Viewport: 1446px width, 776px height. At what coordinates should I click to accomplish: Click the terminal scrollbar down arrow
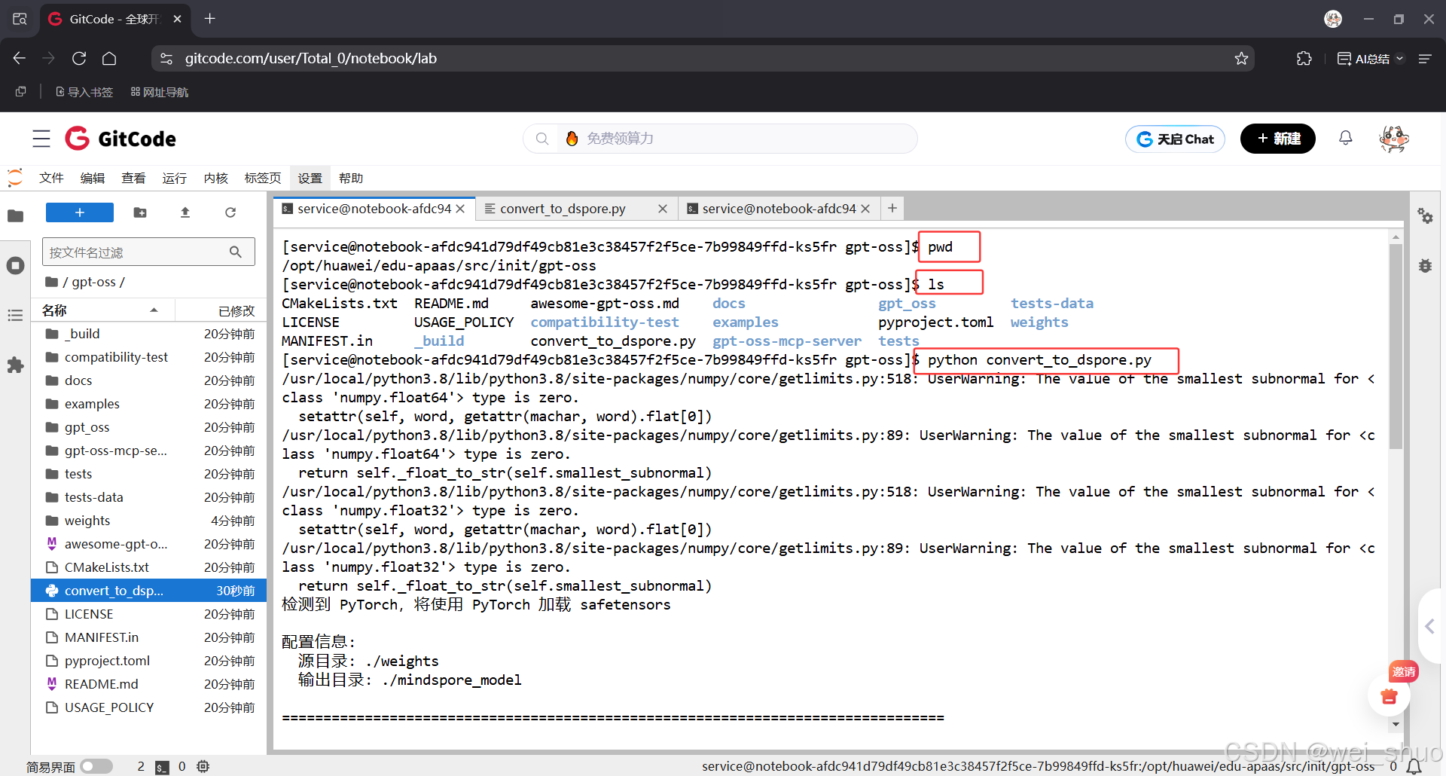1396,724
